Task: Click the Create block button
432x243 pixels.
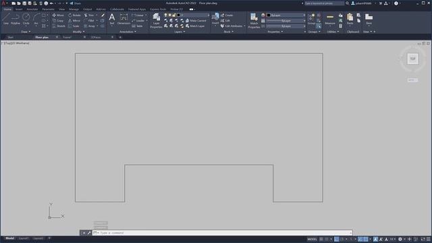Action: pyautogui.click(x=227, y=15)
